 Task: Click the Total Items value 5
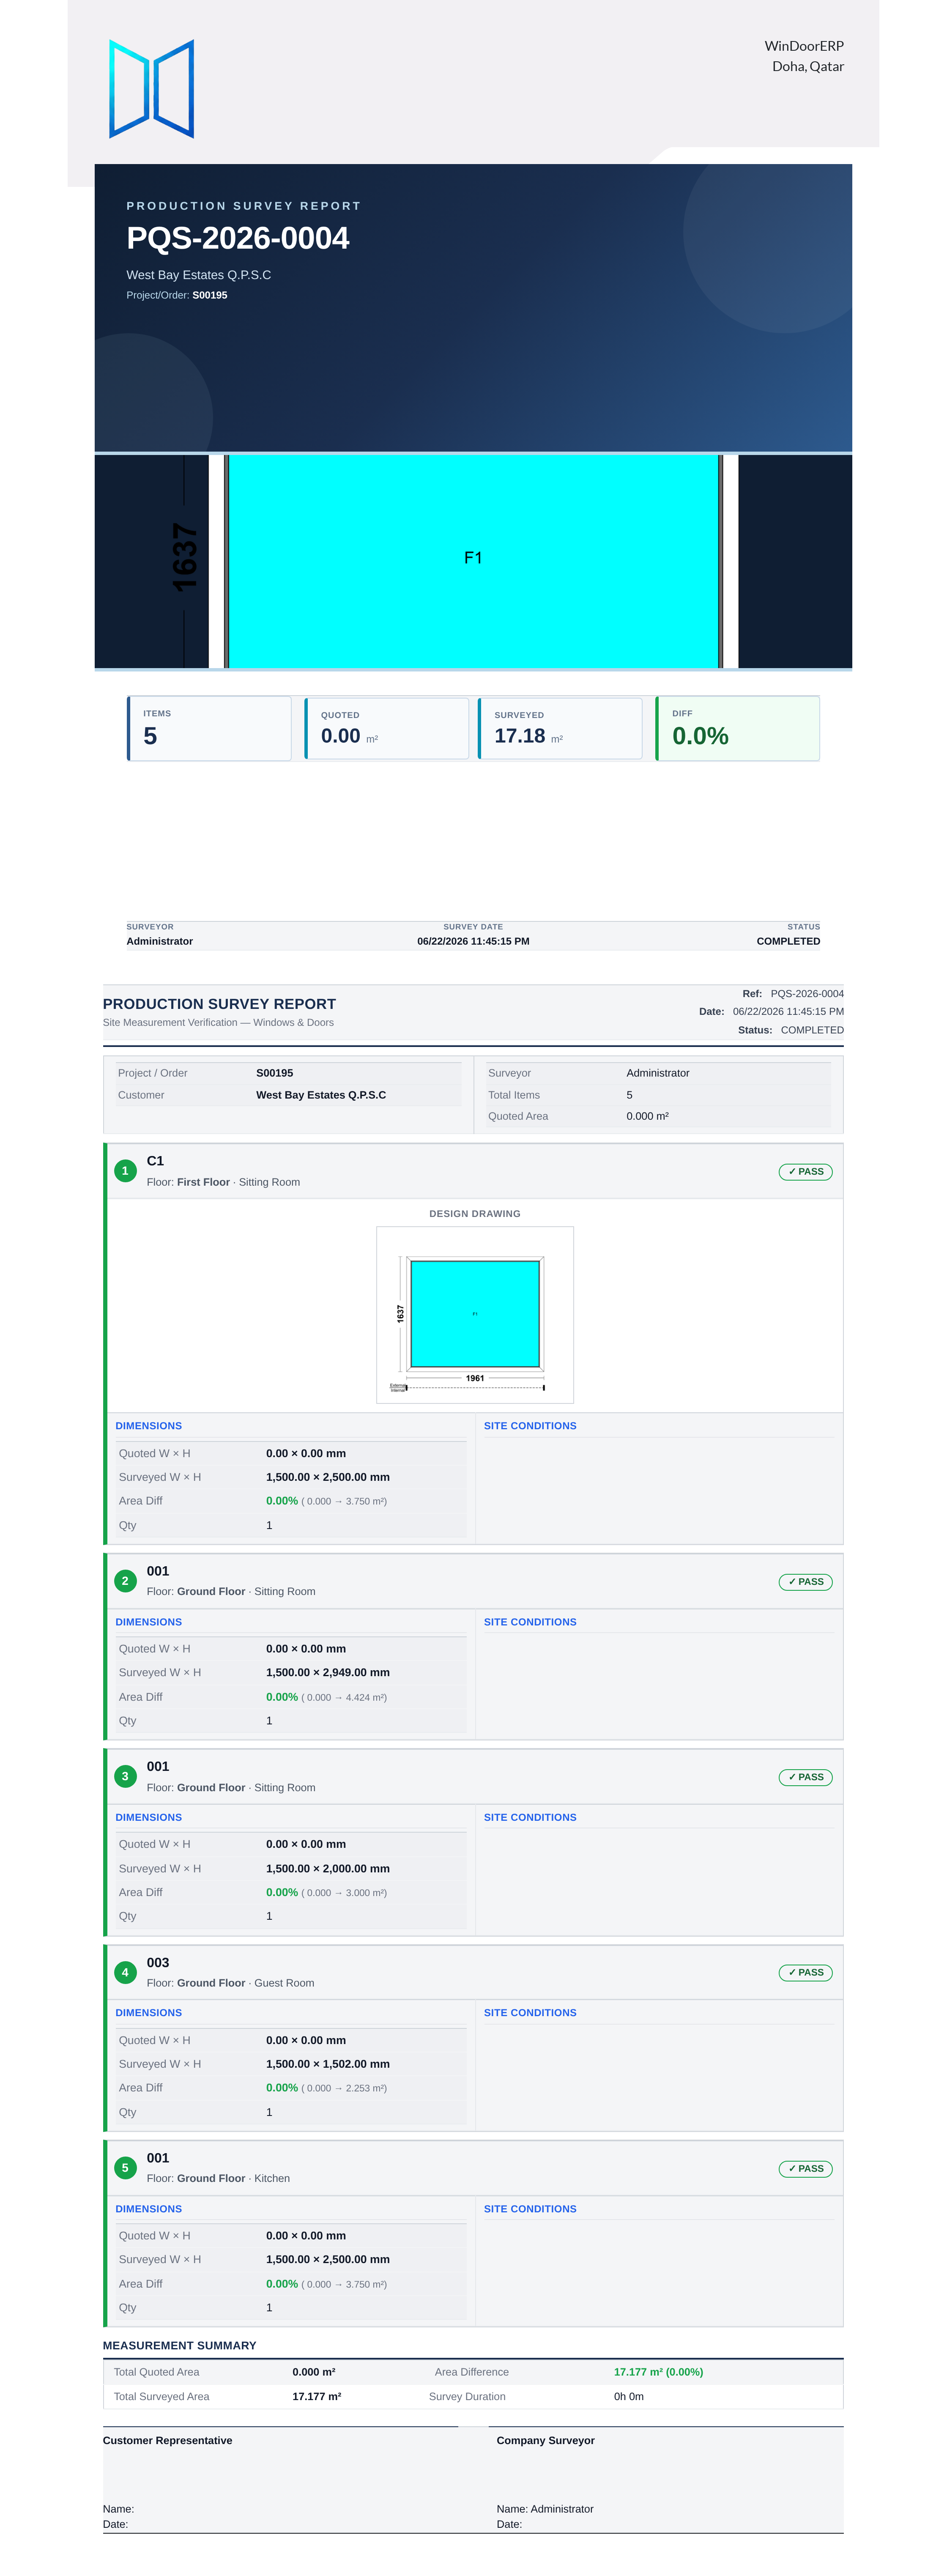tap(629, 1095)
